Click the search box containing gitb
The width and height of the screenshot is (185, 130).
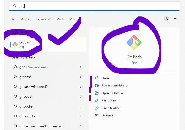pos(94,6)
